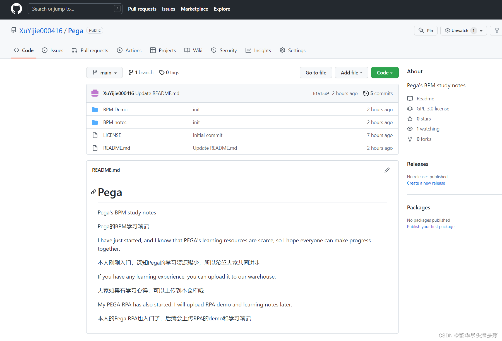Pin this repository
The width and height of the screenshot is (502, 341).
pos(426,30)
